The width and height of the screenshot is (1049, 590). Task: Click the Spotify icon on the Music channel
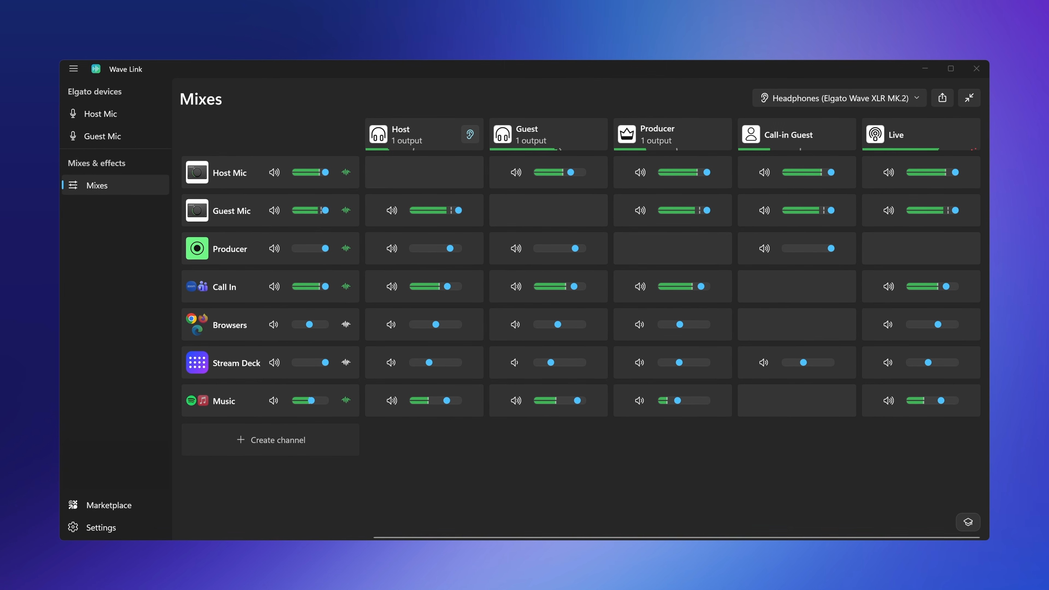pyautogui.click(x=191, y=400)
